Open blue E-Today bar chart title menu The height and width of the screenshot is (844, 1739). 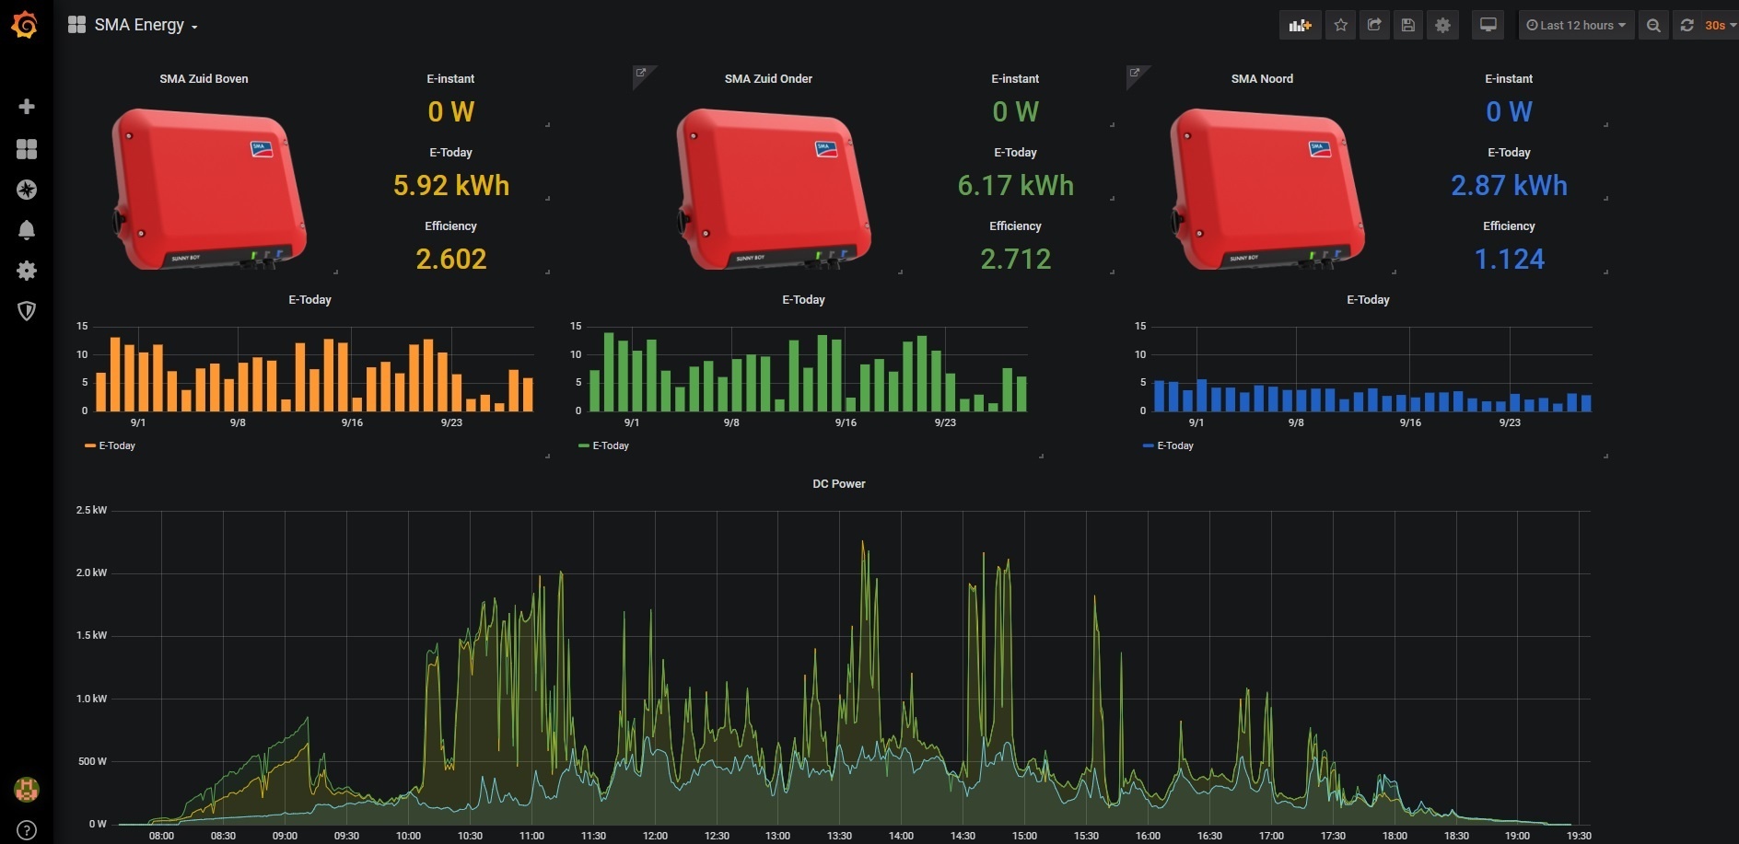[1368, 300]
